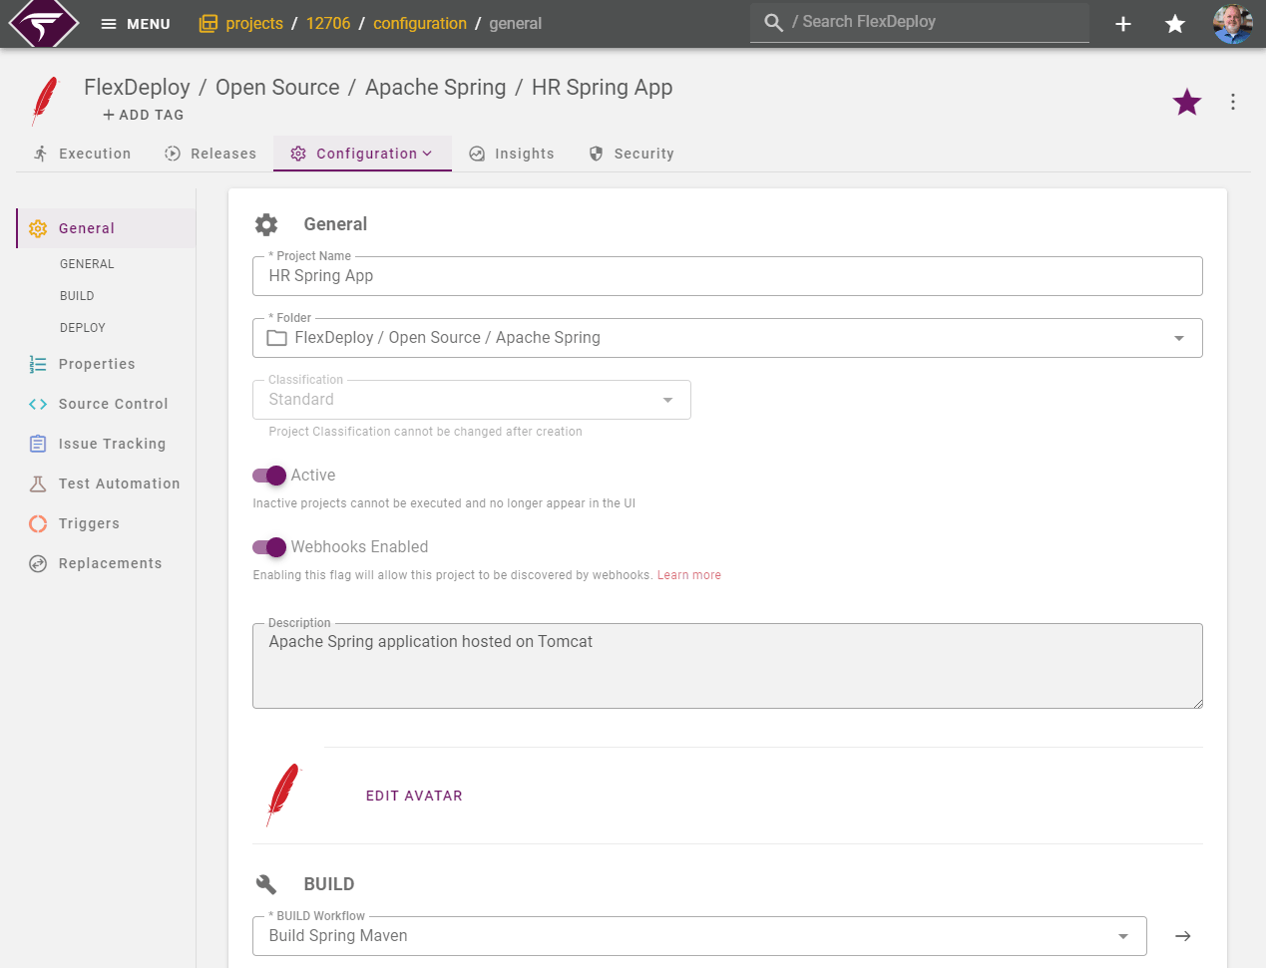Click the Triggers circular icon
Screen dimensions: 1266x968
coord(38,523)
